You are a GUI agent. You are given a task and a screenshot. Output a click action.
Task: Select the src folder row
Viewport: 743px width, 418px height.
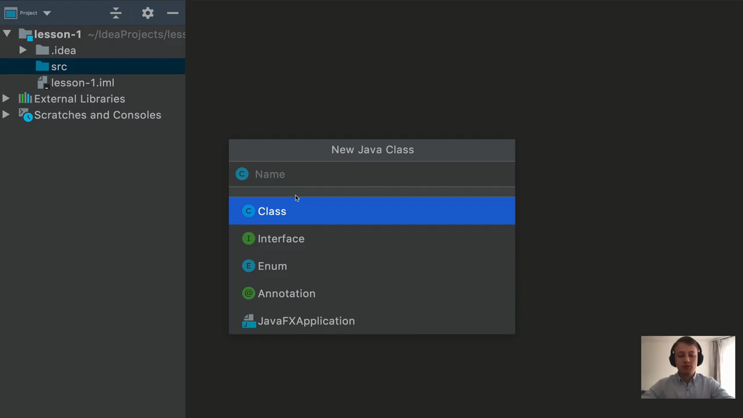[93, 66]
